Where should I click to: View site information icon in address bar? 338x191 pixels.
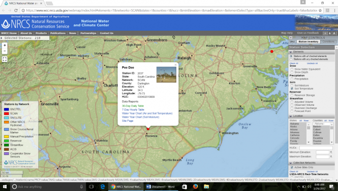[x=23, y=10]
